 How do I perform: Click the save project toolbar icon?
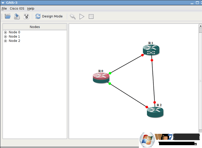tap(17, 16)
